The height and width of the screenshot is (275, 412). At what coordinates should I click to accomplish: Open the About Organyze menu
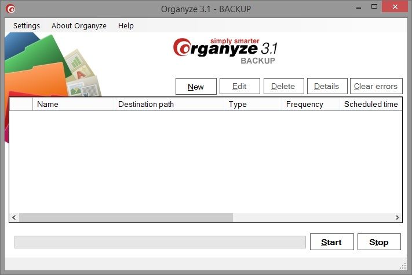(79, 25)
